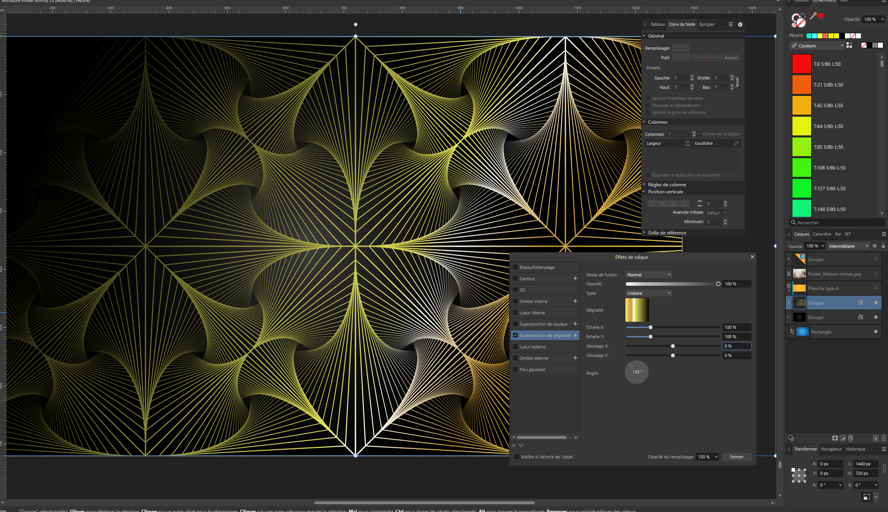
Task: Pick a color with the eyedropper icon
Action: click(813, 16)
